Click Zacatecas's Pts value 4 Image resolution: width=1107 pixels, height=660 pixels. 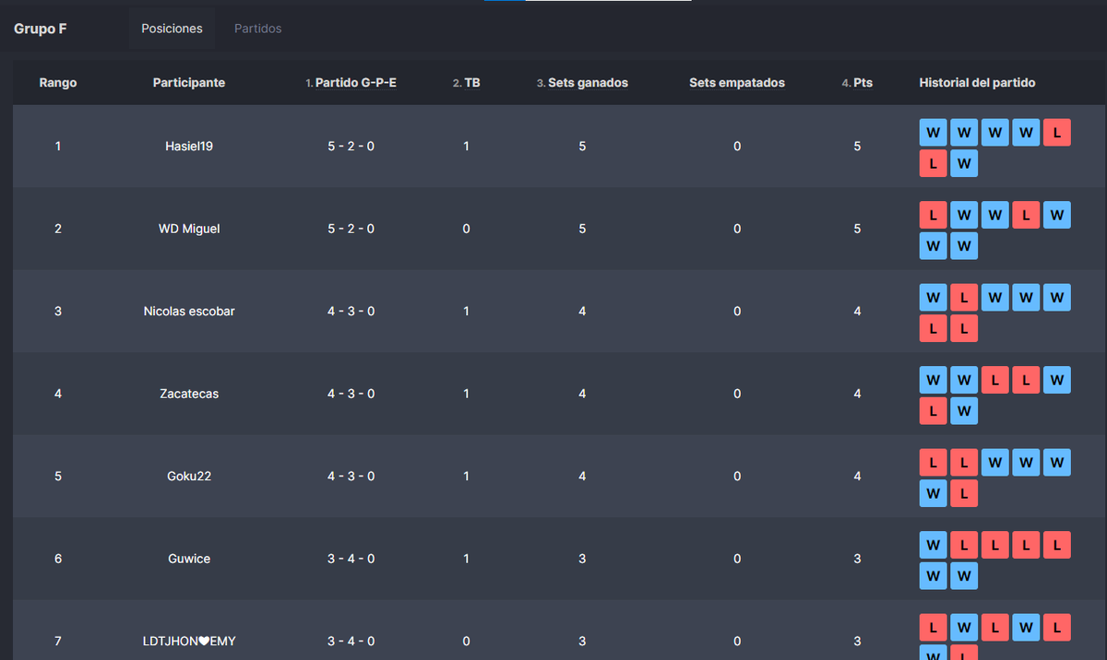click(857, 394)
